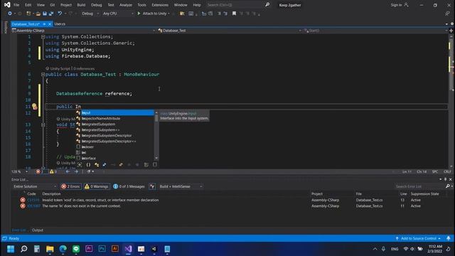Close the Database_Test.cs tab
This screenshot has height=256, width=455.
point(50,24)
